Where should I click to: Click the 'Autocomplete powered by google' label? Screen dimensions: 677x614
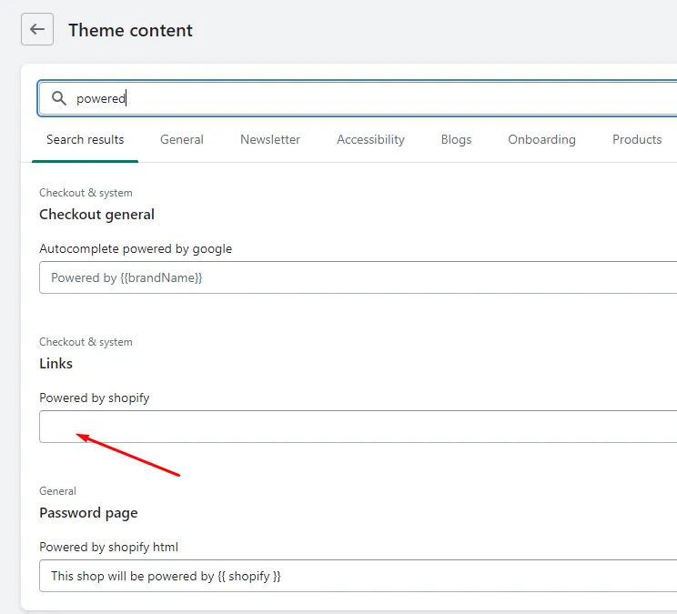[136, 248]
